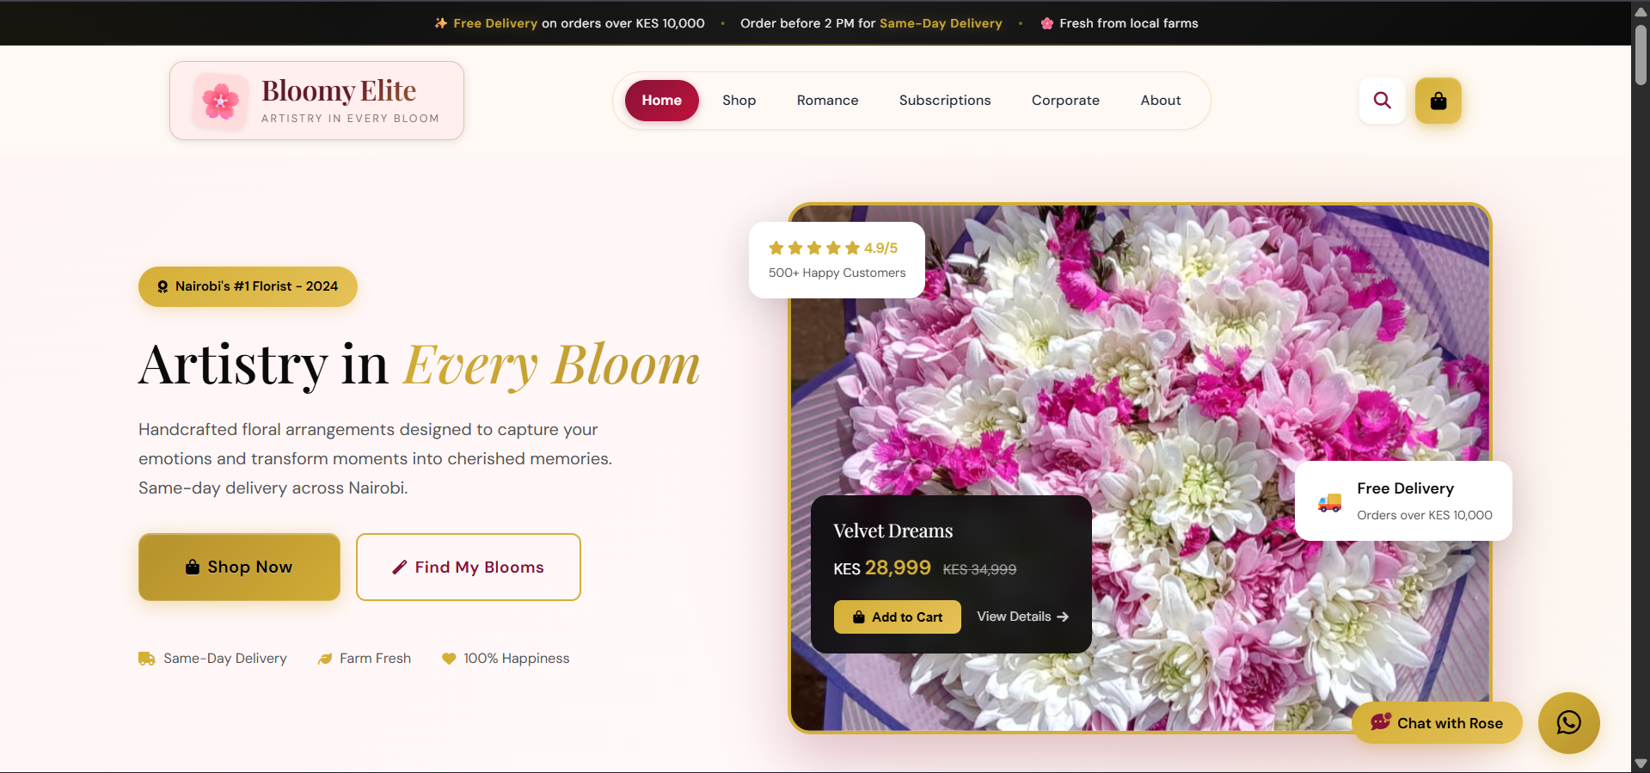Click the 500+ Happy Customers text
Image resolution: width=1650 pixels, height=773 pixels.
(837, 273)
